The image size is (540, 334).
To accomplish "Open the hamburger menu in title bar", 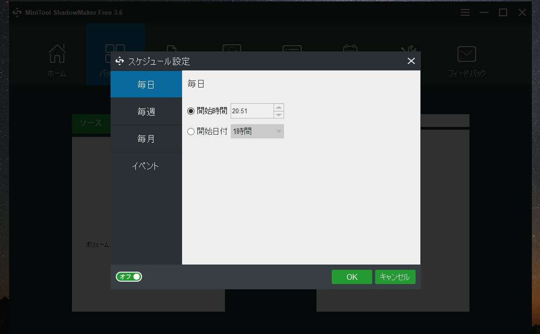I will pyautogui.click(x=465, y=12).
